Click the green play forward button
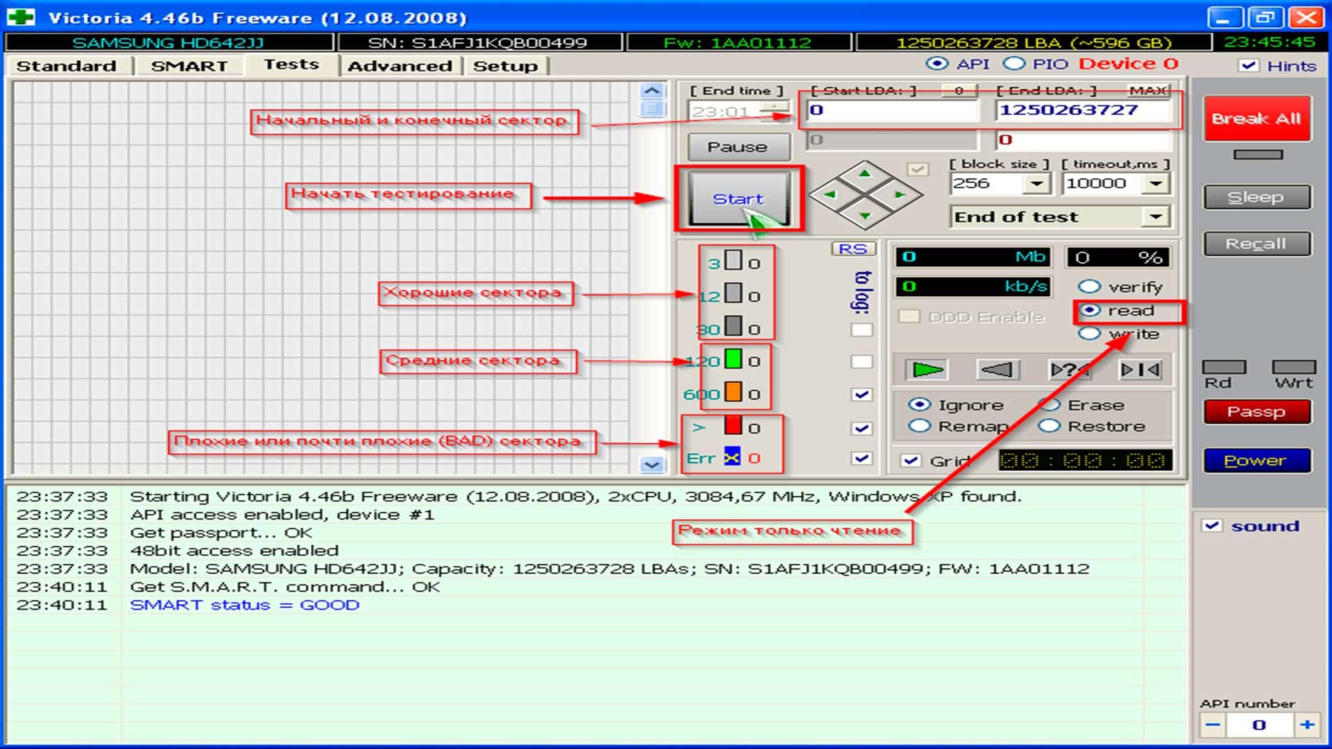The width and height of the screenshot is (1332, 749). pos(927,370)
